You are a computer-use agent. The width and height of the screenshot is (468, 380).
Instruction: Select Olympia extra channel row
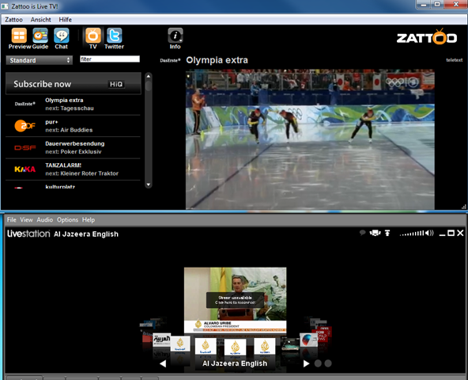pyautogui.click(x=73, y=104)
